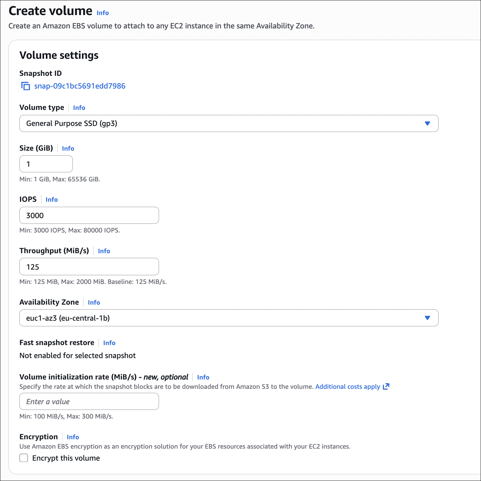This screenshot has height=481, width=481.
Task: View the IOPS Info link
Action: (x=52, y=199)
